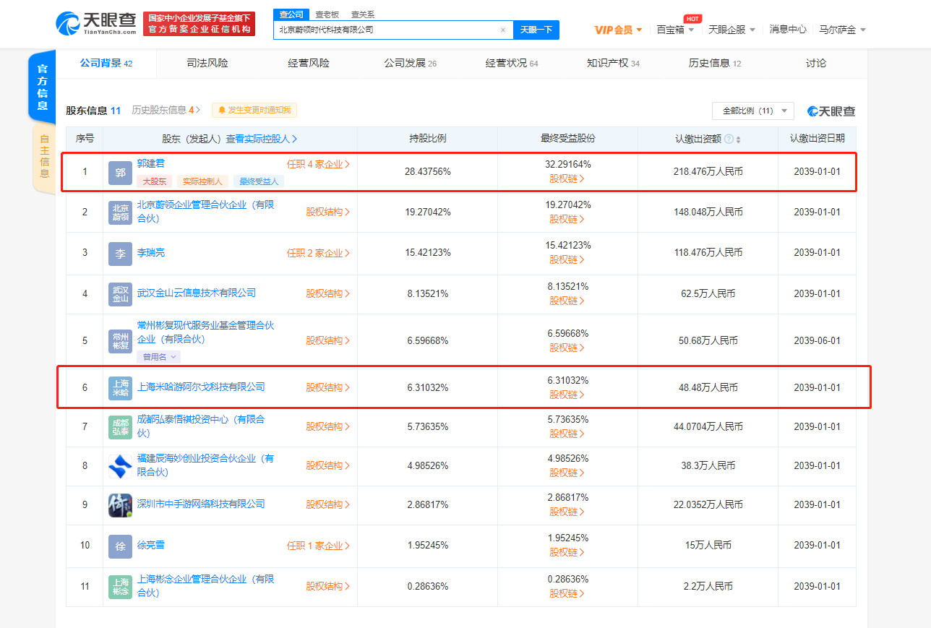Click the 大股东 tag under 郭建君
The image size is (931, 628).
point(154,181)
